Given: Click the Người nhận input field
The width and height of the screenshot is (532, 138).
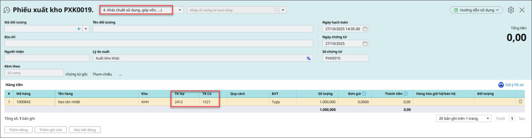Looking at the screenshot, I should [x=47, y=58].
